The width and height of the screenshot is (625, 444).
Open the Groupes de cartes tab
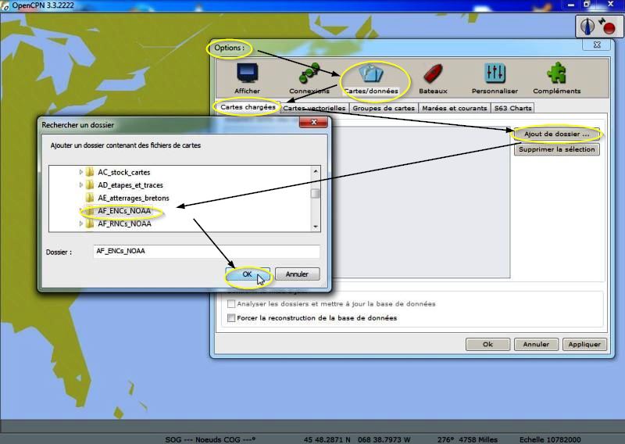coord(384,108)
